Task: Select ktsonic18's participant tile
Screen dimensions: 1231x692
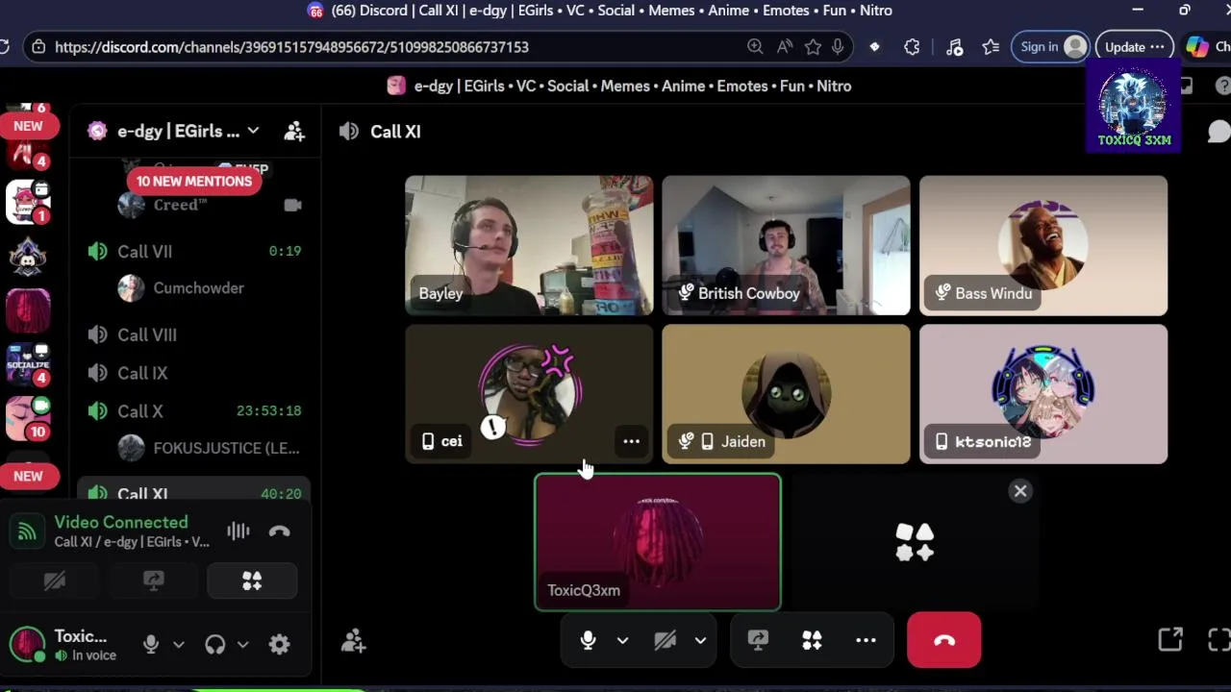Action: 1043,394
